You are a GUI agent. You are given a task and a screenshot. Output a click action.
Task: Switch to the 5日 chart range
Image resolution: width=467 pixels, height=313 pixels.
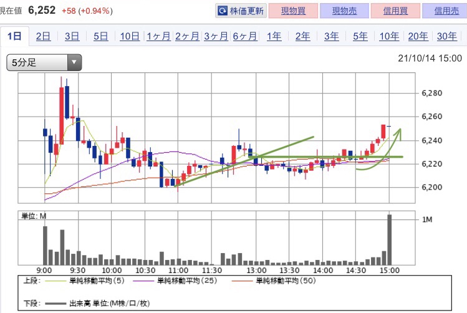pyautogui.click(x=100, y=36)
